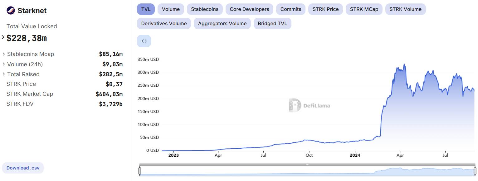Enable Derivatives Volume on the chart

pos(164,23)
